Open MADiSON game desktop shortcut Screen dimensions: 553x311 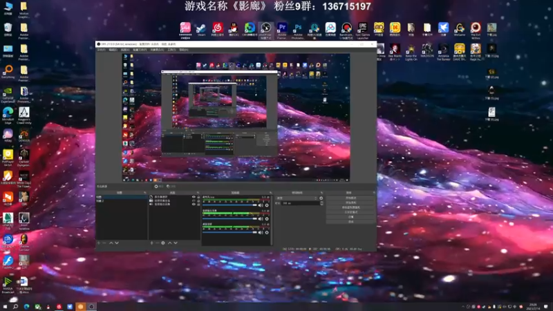click(427, 50)
